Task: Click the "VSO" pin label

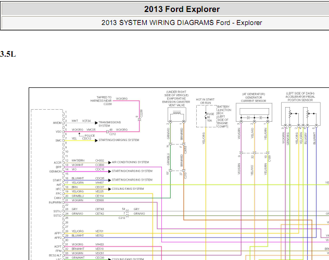Action: 58,132
